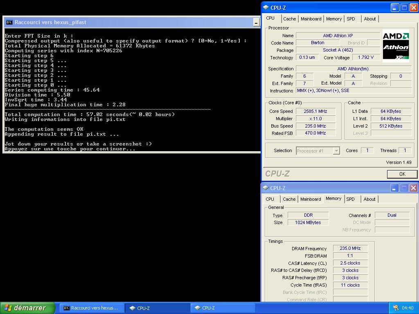Click the memory Size value 1024 MBytes

click(x=308, y=222)
